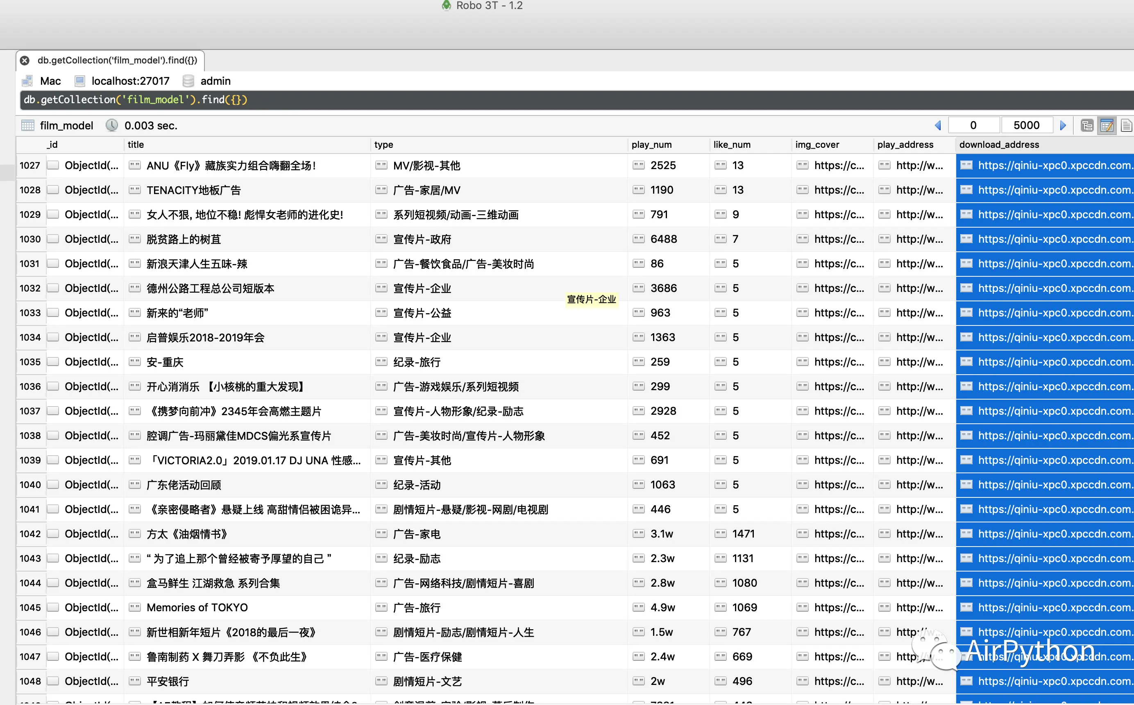1134x705 pixels.
Task: Click the admin database icon
Action: [188, 81]
